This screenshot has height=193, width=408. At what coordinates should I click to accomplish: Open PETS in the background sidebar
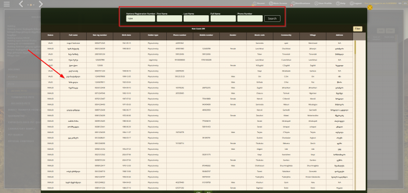(11, 84)
